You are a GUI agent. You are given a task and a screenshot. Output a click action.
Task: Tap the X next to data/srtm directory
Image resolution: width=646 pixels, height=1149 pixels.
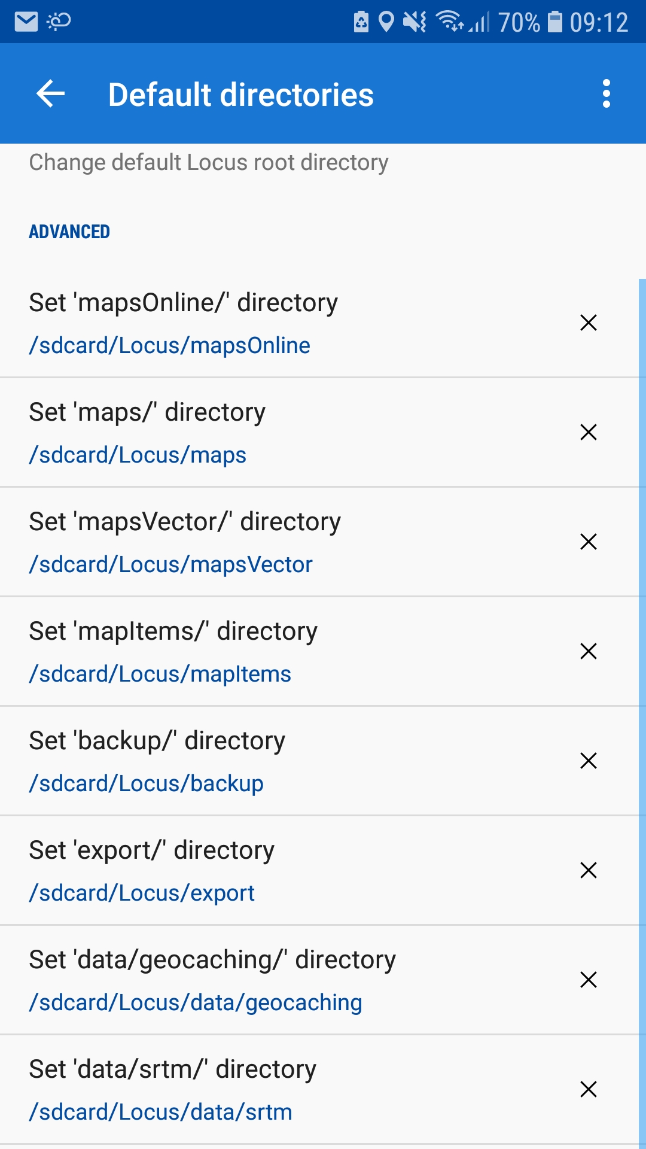(589, 1089)
